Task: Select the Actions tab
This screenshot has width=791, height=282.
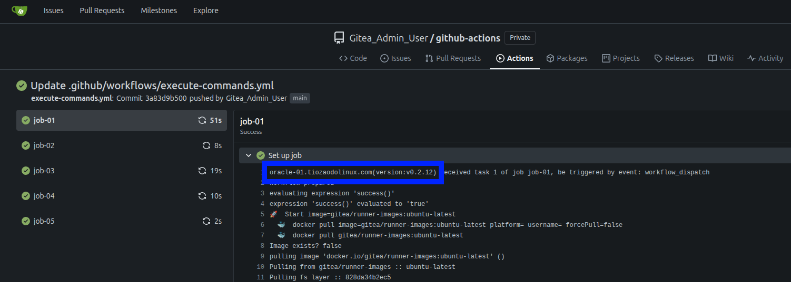Action: pyautogui.click(x=515, y=58)
